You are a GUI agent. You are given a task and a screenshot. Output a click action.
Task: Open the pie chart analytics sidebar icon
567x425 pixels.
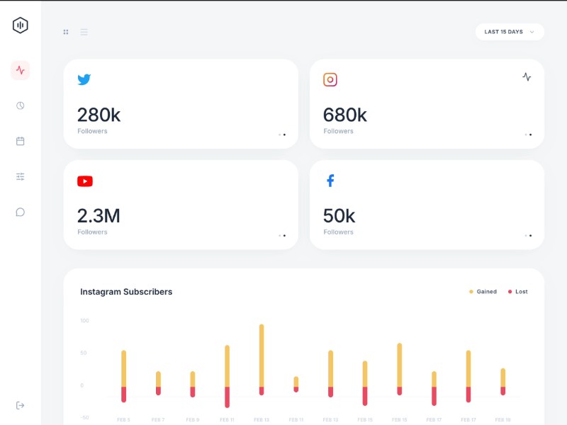21,106
